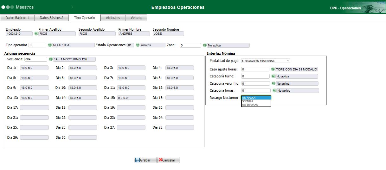The height and width of the screenshot is (170, 386).
Task: Click the Empleados Operaciones title
Action: click(178, 7)
